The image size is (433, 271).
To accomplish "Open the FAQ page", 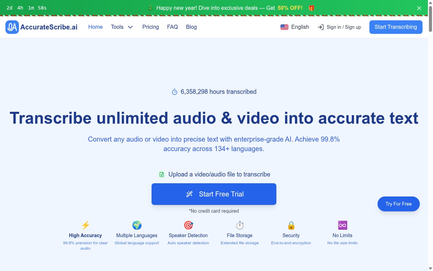I will (x=173, y=27).
